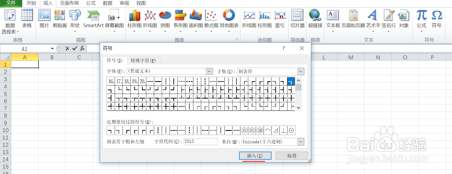452x174 pixels.
Task: Close the 符号 dialog
Action: tap(302, 48)
